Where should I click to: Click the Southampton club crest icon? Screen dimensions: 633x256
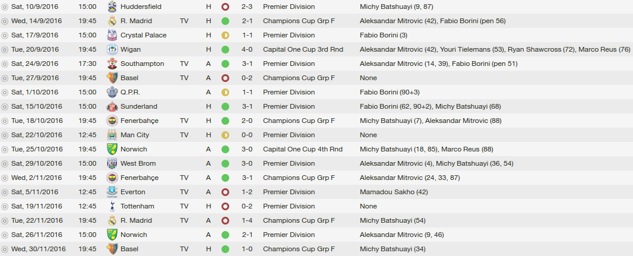tap(112, 64)
